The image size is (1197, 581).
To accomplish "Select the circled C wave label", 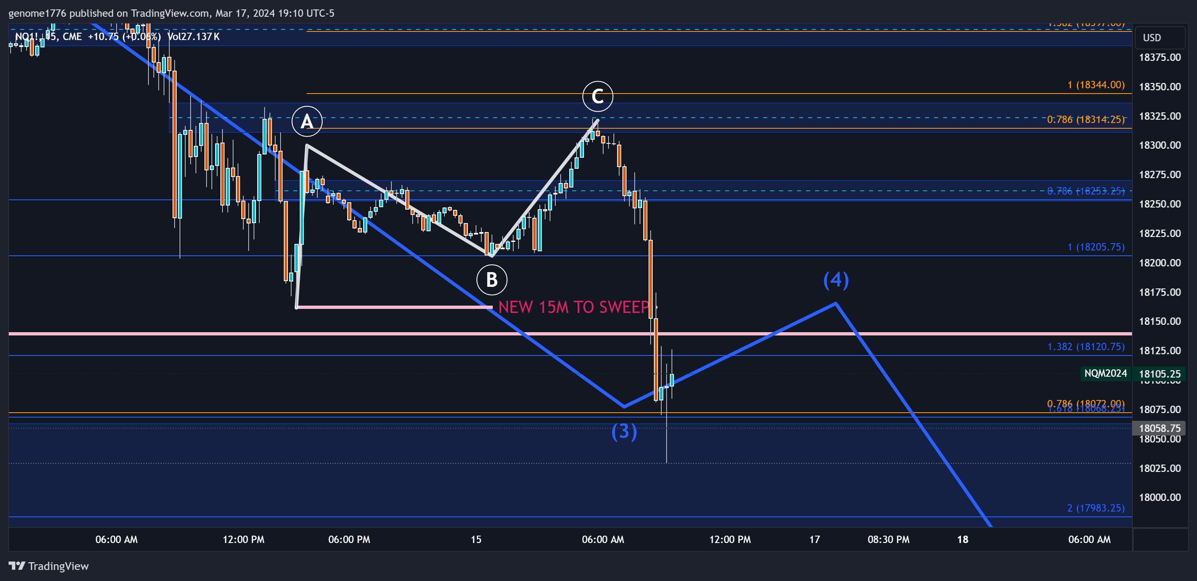I will (x=597, y=96).
